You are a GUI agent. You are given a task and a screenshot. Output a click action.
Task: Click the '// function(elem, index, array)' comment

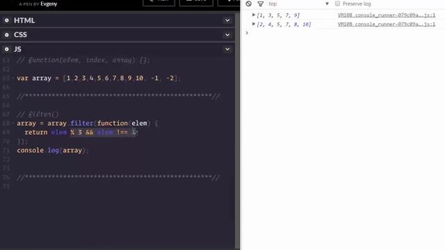click(83, 60)
